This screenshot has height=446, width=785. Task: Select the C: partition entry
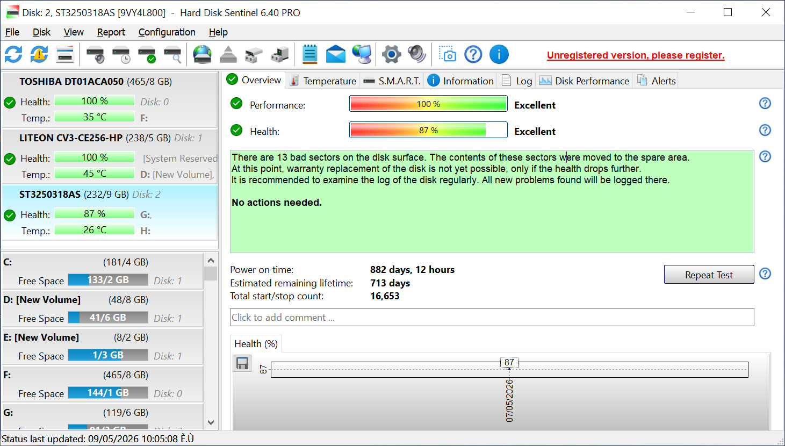point(103,271)
